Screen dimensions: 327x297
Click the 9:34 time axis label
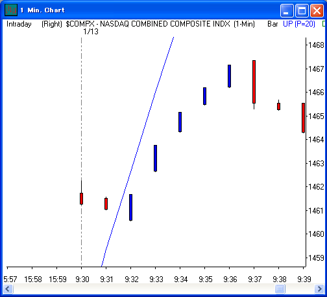pyautogui.click(x=181, y=280)
